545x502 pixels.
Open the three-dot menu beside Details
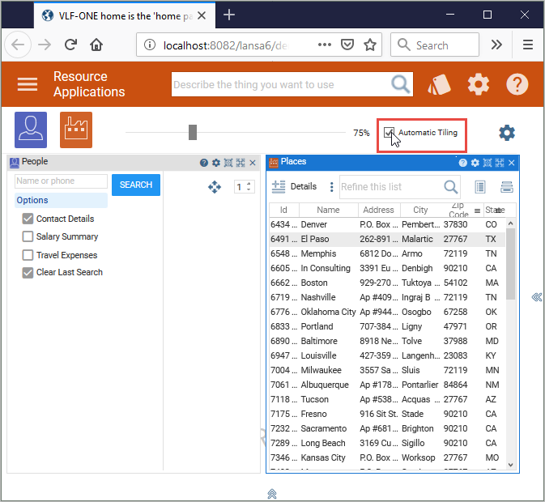tap(331, 187)
